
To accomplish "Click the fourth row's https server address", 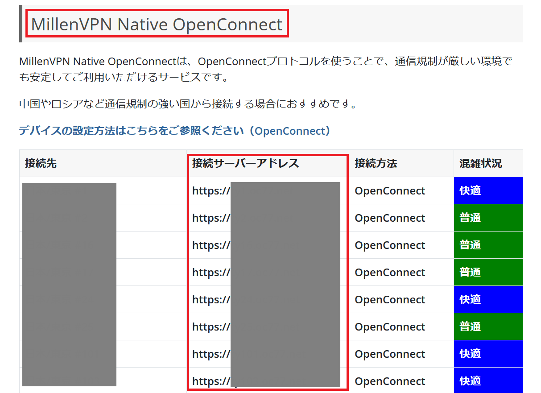I will point(211,273).
